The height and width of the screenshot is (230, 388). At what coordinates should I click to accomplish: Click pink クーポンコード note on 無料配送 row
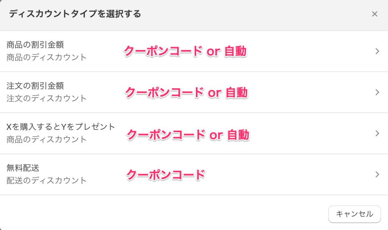point(166,174)
